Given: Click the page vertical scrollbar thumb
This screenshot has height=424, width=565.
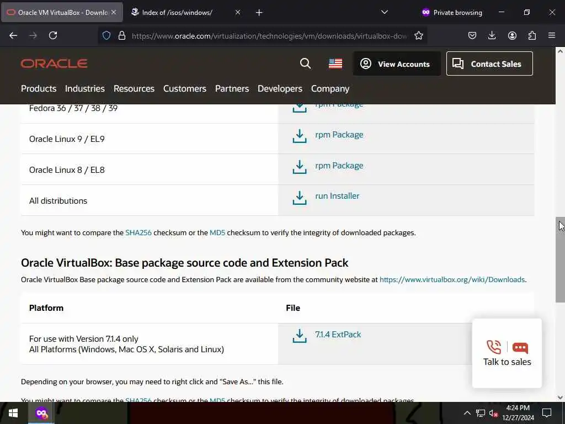Looking at the screenshot, I should (x=560, y=259).
